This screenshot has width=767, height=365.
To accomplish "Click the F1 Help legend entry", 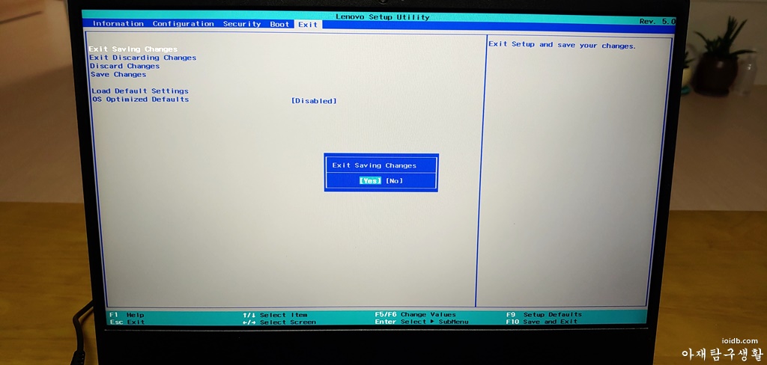I will coord(127,315).
